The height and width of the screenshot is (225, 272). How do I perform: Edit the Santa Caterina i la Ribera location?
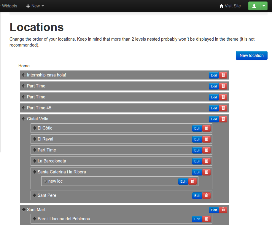click(197, 172)
